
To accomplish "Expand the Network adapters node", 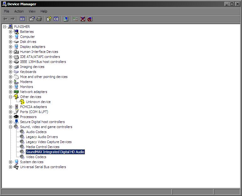I will 10,92.
